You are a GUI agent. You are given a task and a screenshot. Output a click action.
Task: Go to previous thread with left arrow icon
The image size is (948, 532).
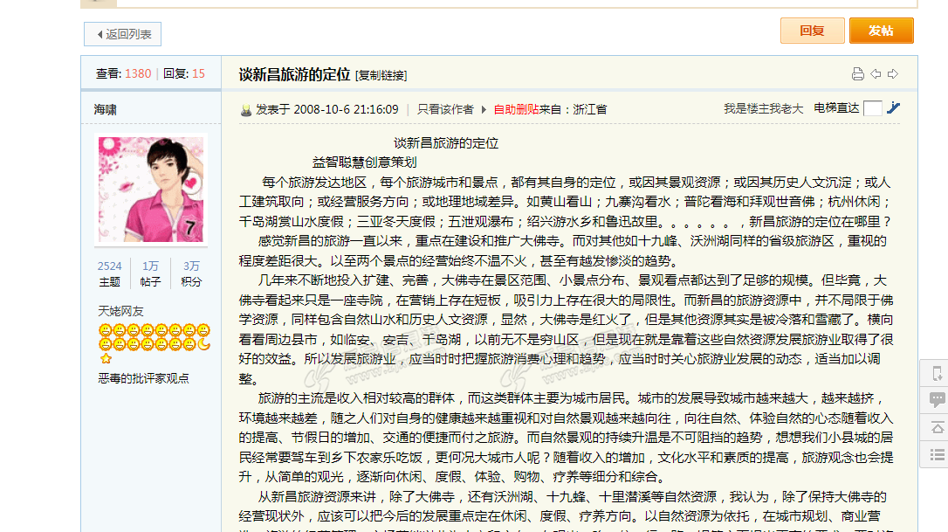[876, 74]
